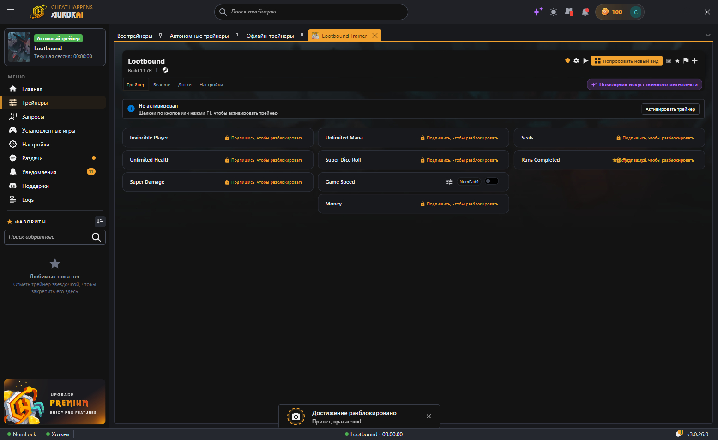
Task: Open notifications bell in title bar
Action: [x=585, y=12]
